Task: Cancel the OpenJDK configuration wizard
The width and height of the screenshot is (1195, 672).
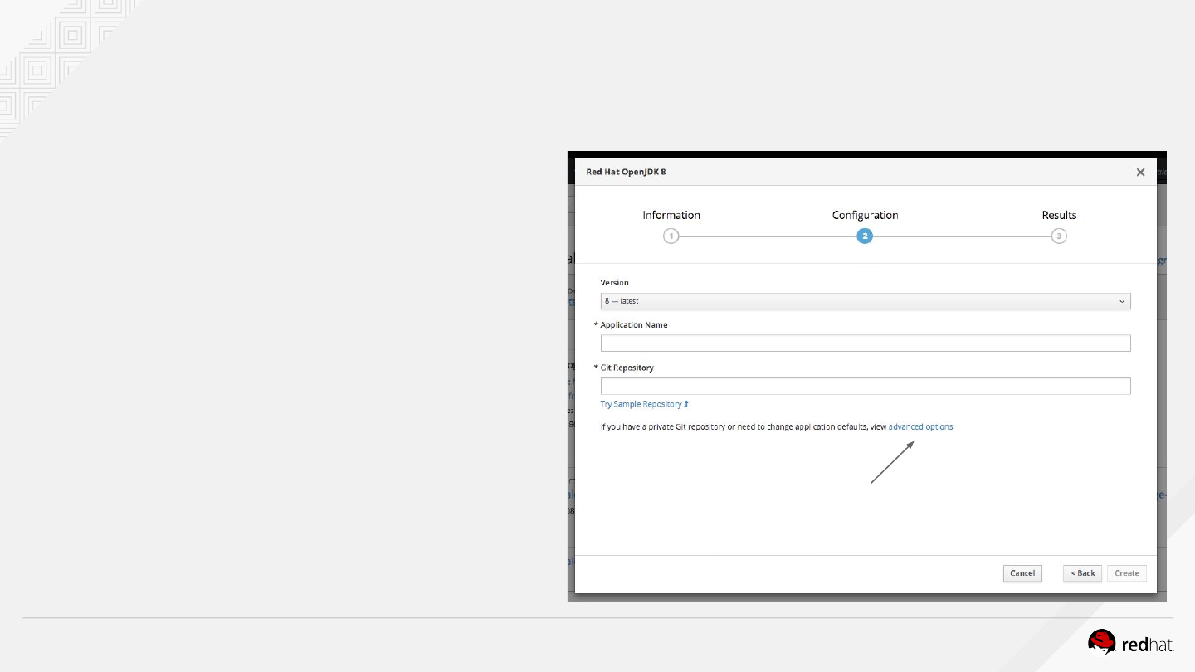Action: 1022,573
